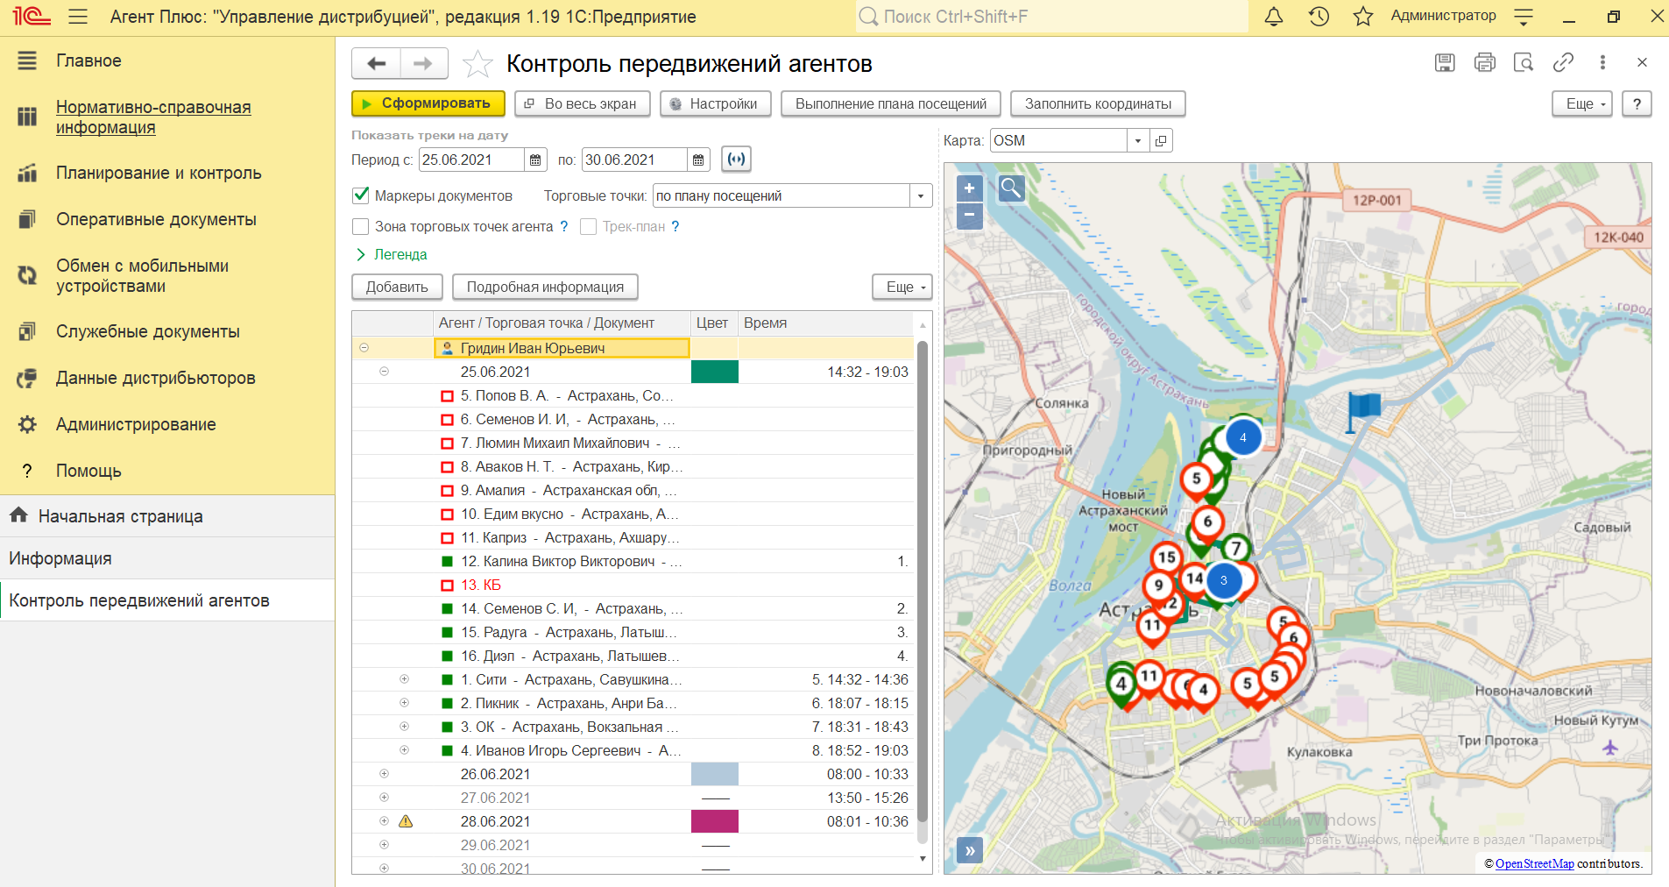Viewport: 1669px width, 887px height.
Task: Go back with left arrow button
Action: click(377, 63)
